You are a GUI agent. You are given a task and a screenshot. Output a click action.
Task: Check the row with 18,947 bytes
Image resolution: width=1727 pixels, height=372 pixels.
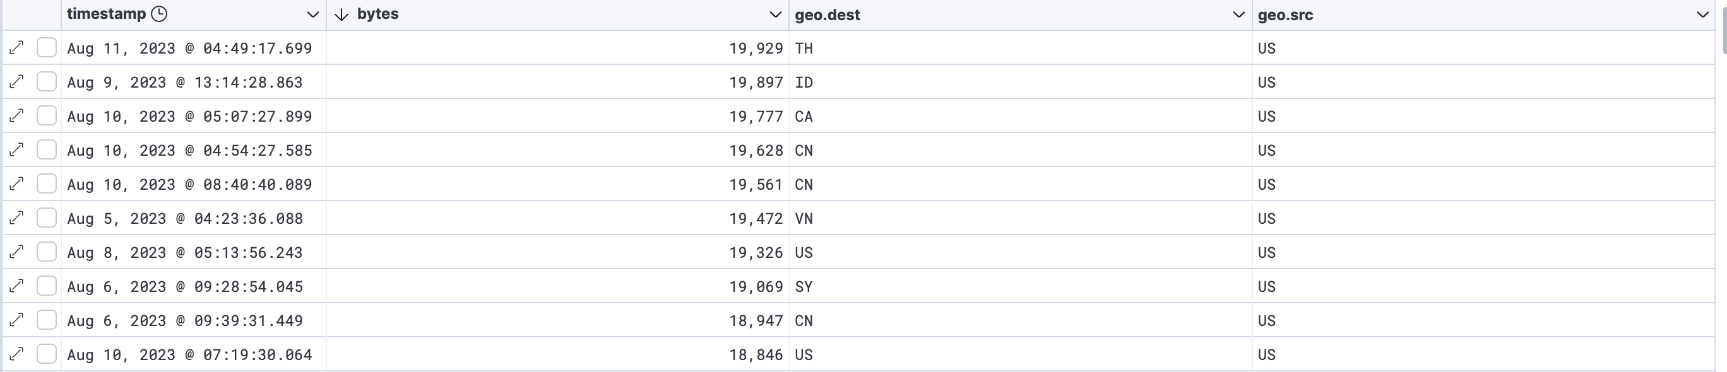(x=46, y=320)
